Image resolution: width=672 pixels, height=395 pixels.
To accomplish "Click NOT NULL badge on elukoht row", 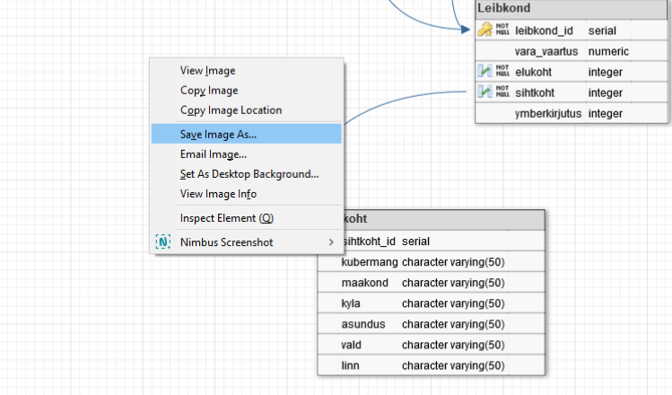I will 502,70.
